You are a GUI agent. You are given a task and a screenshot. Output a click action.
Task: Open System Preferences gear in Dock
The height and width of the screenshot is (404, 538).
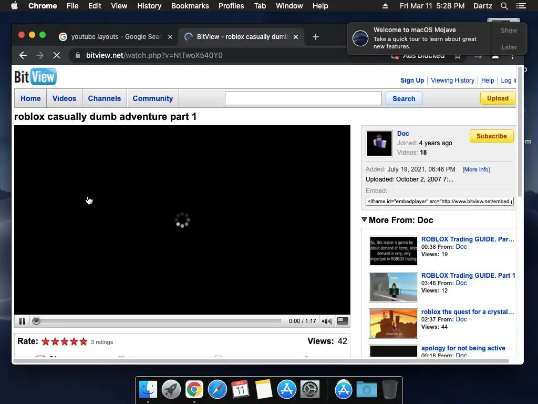click(x=310, y=390)
